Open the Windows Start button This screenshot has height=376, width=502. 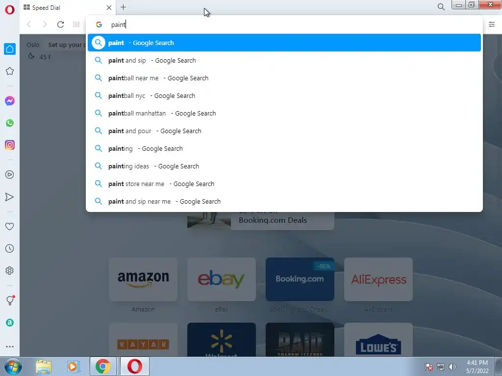tap(13, 366)
